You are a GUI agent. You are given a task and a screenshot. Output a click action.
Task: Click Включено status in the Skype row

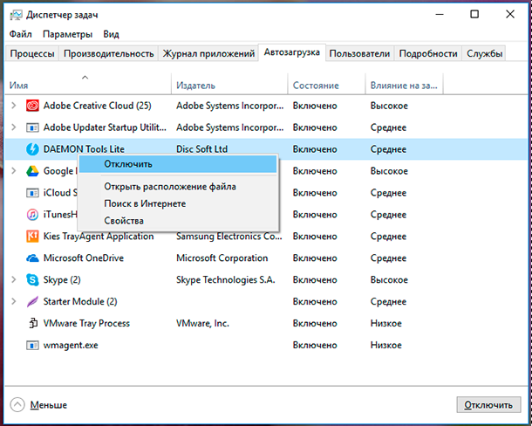coord(315,279)
